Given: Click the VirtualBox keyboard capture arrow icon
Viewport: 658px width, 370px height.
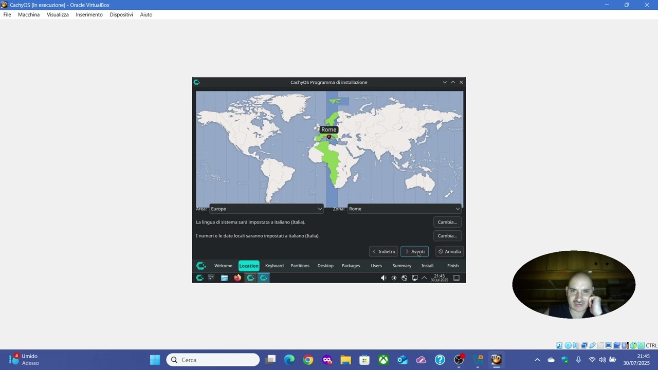Looking at the screenshot, I should pyautogui.click(x=641, y=345).
